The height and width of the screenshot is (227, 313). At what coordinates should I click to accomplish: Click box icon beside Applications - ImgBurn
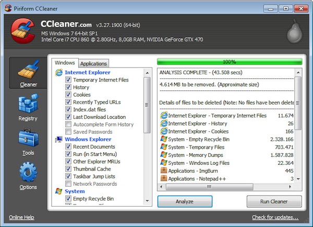click(x=164, y=171)
